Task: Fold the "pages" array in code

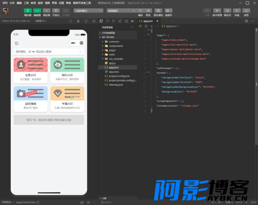Action: tap(148, 35)
